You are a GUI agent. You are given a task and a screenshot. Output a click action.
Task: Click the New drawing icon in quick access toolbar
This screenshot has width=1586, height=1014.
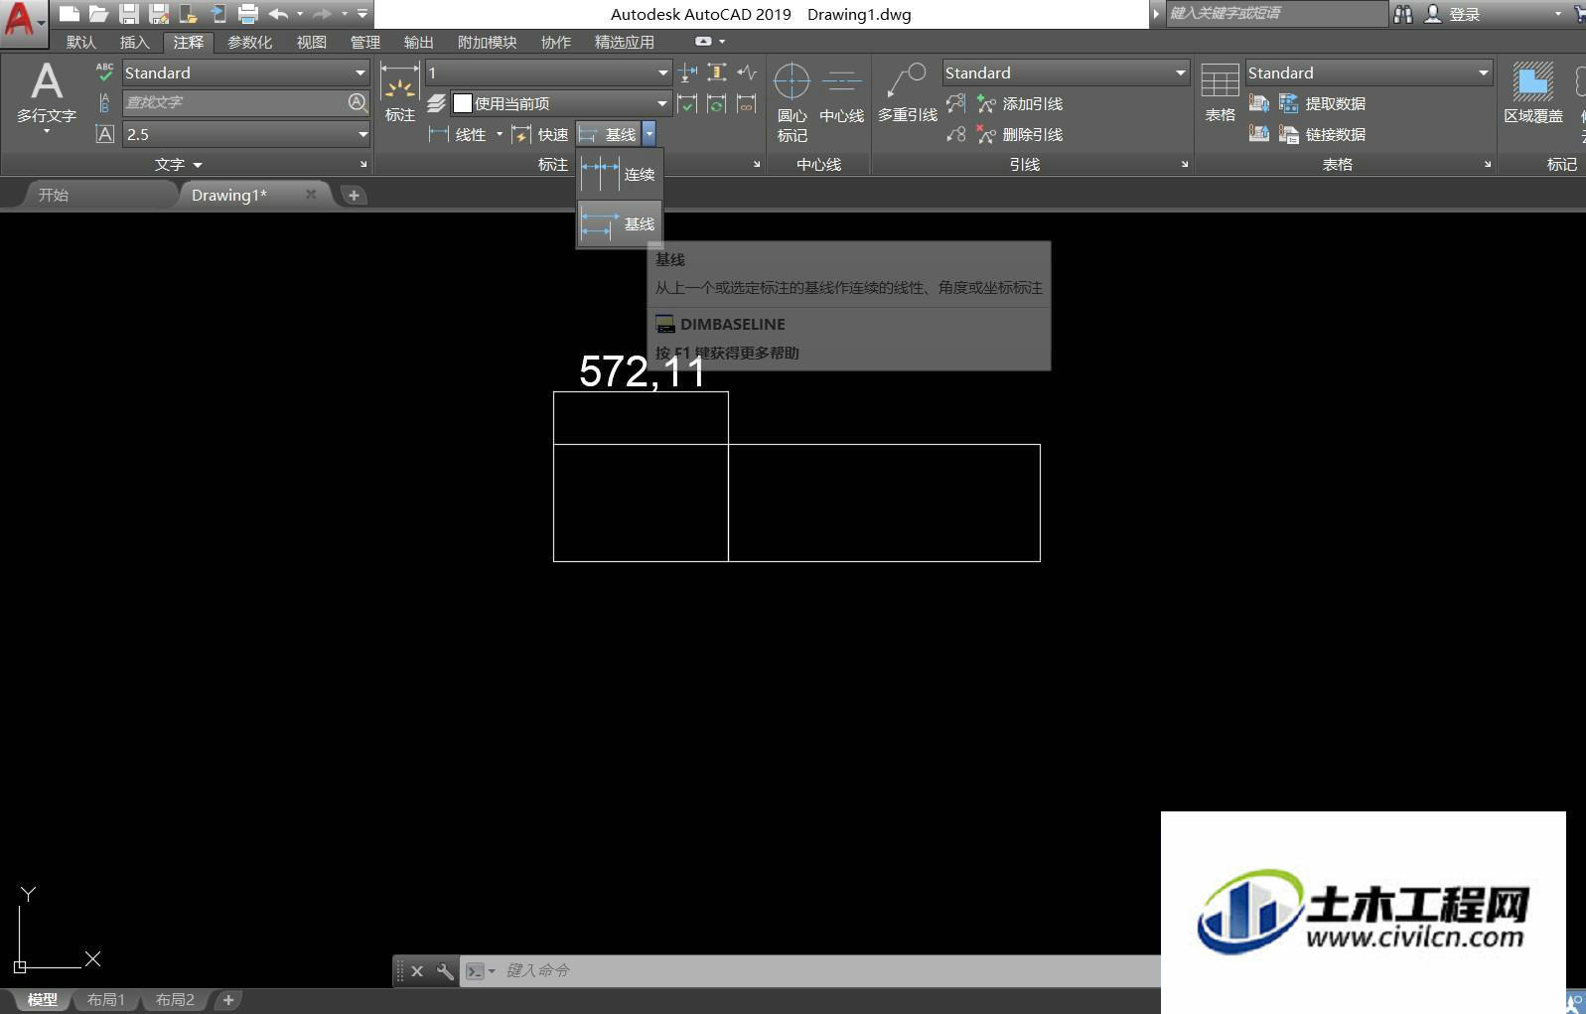[69, 14]
